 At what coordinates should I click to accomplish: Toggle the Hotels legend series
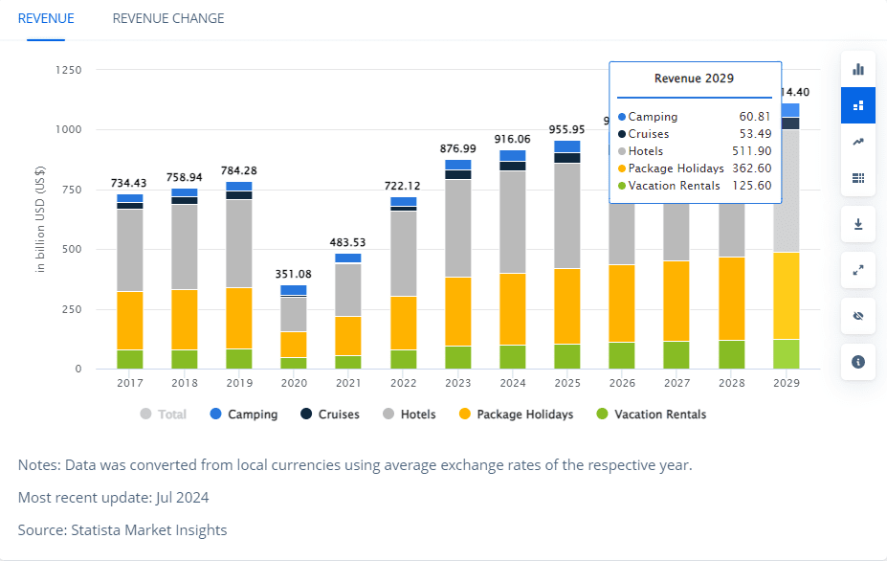pos(409,415)
